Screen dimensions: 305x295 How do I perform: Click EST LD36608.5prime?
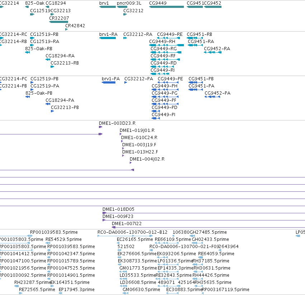click(124, 286)
